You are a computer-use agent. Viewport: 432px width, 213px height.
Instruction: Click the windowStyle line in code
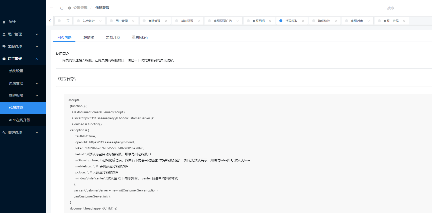coord(127,178)
